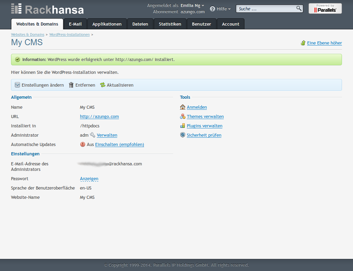The width and height of the screenshot is (353, 271).
Task: Click the Allgemein section heading
Action: click(x=21, y=97)
